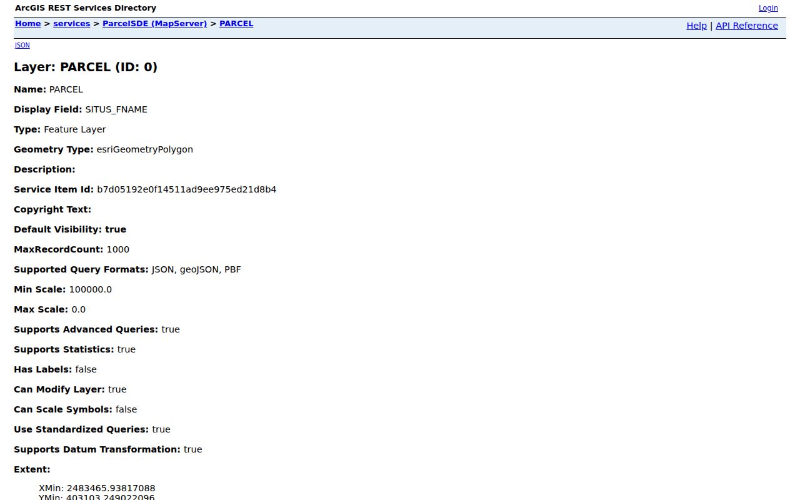Click the Use Standardized Queries label
This screenshot has height=500, width=800.
pyautogui.click(x=81, y=429)
